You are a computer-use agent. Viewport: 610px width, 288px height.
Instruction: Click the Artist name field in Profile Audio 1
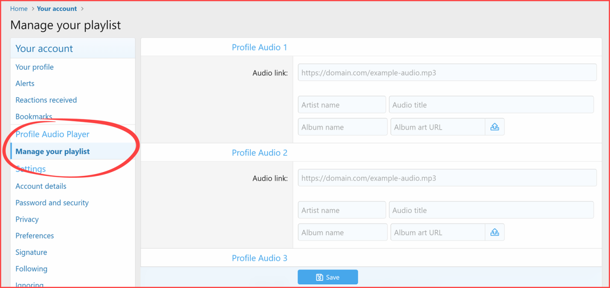coord(342,104)
